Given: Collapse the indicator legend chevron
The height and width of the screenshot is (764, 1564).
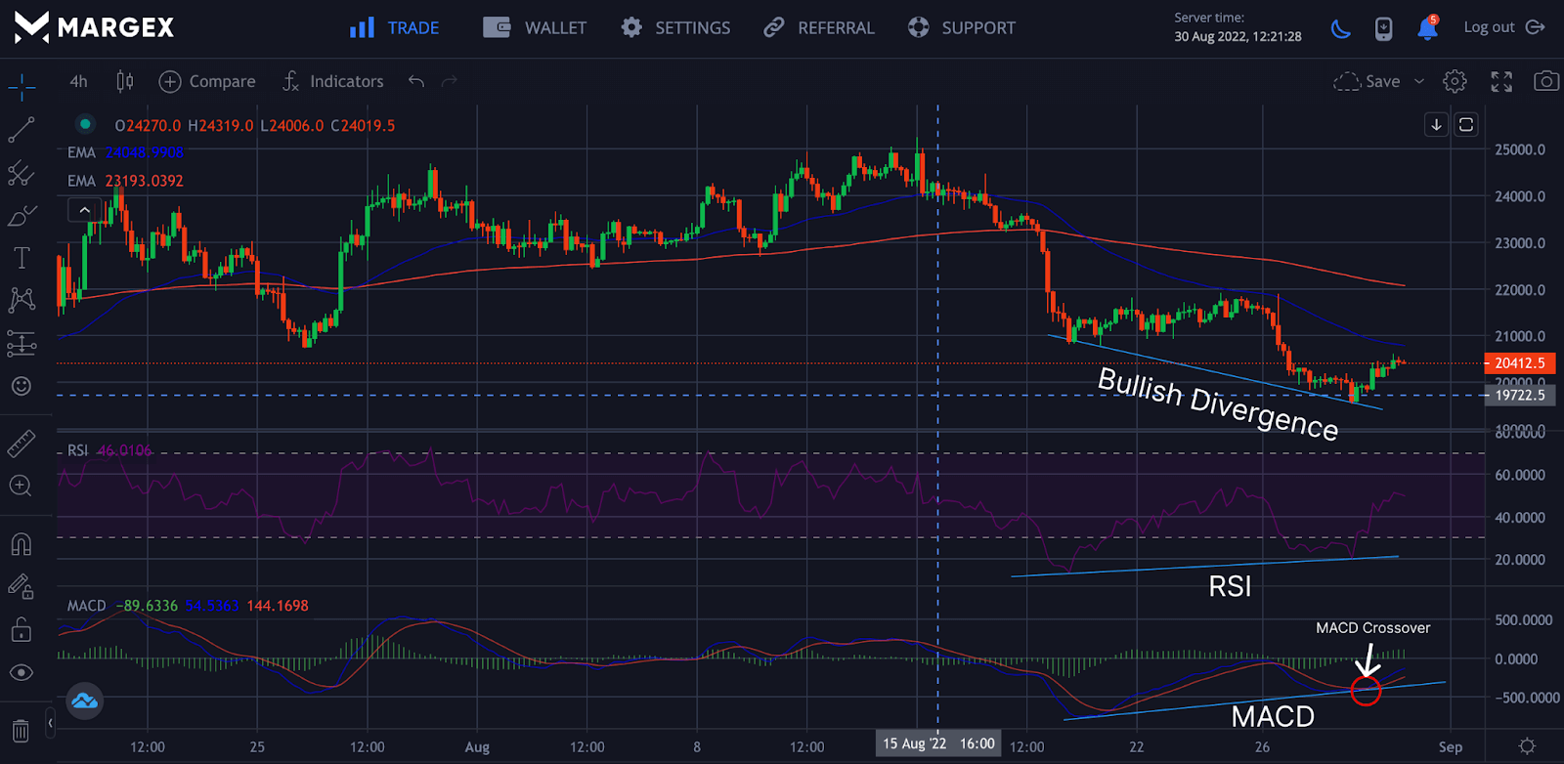Looking at the screenshot, I should pyautogui.click(x=84, y=209).
